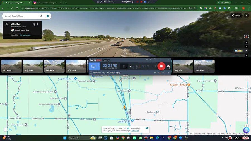The image size is (251, 141).
Task: Toggle the Street View layer switch on map
Action: tap(146, 128)
